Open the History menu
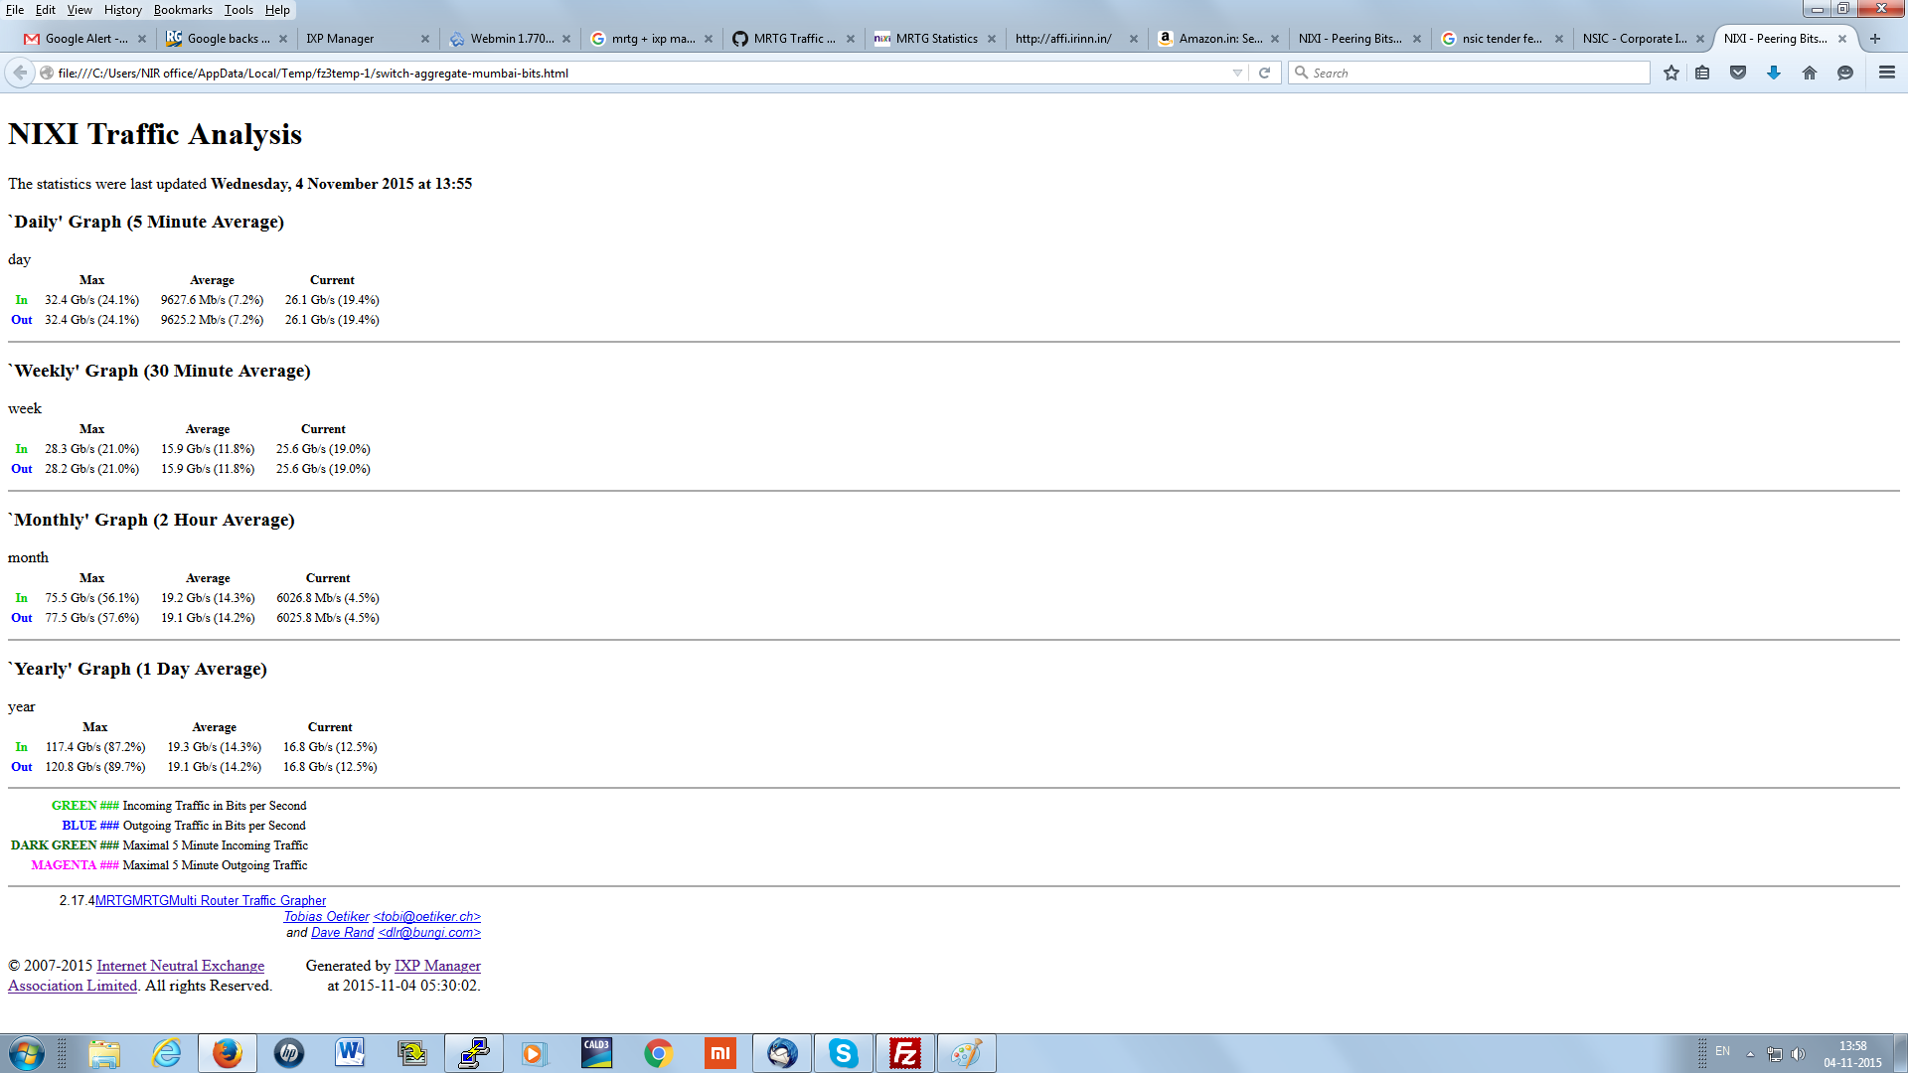The height and width of the screenshot is (1073, 1908). [122, 10]
